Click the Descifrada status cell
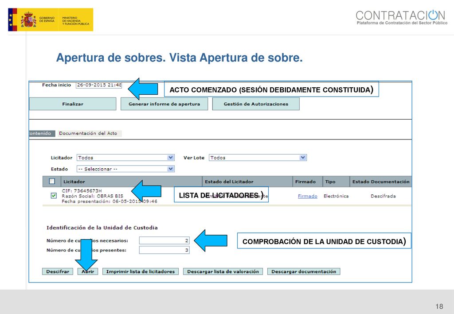The height and width of the screenshot is (314, 454). coord(383,196)
